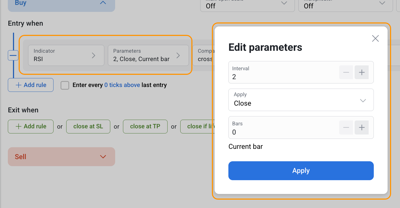Viewport: 400px width, 208px height.
Task: Add rule under Entry when
Action: (x=31, y=85)
